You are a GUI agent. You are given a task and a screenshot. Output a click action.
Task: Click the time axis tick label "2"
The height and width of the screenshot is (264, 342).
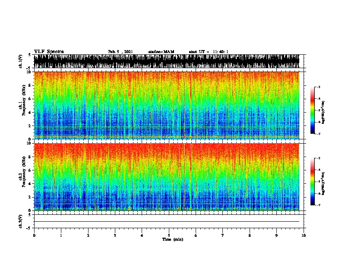pos(88,236)
